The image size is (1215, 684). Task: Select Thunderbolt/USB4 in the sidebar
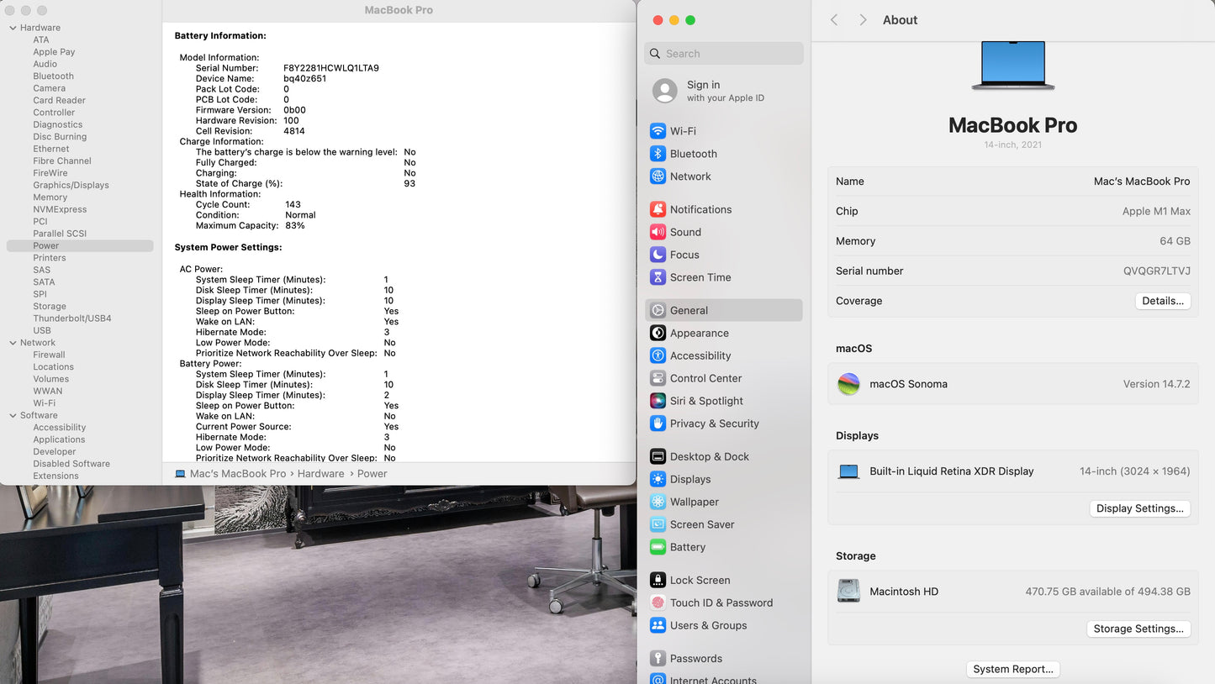pos(72,318)
